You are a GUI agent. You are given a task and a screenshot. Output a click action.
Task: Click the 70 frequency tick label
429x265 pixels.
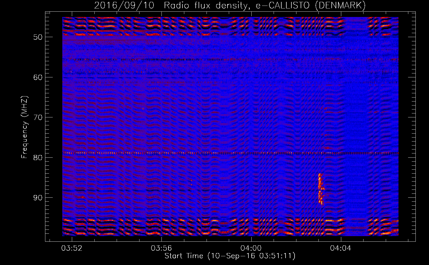pos(38,117)
